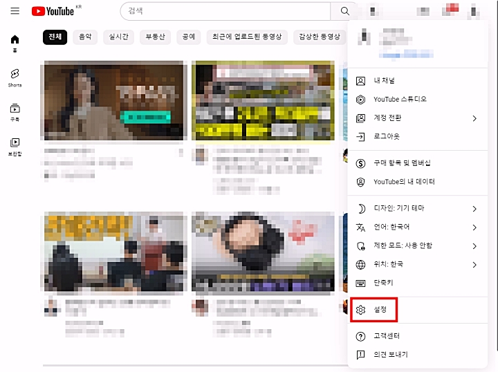
Task: Click the search magnifier button
Action: [344, 11]
